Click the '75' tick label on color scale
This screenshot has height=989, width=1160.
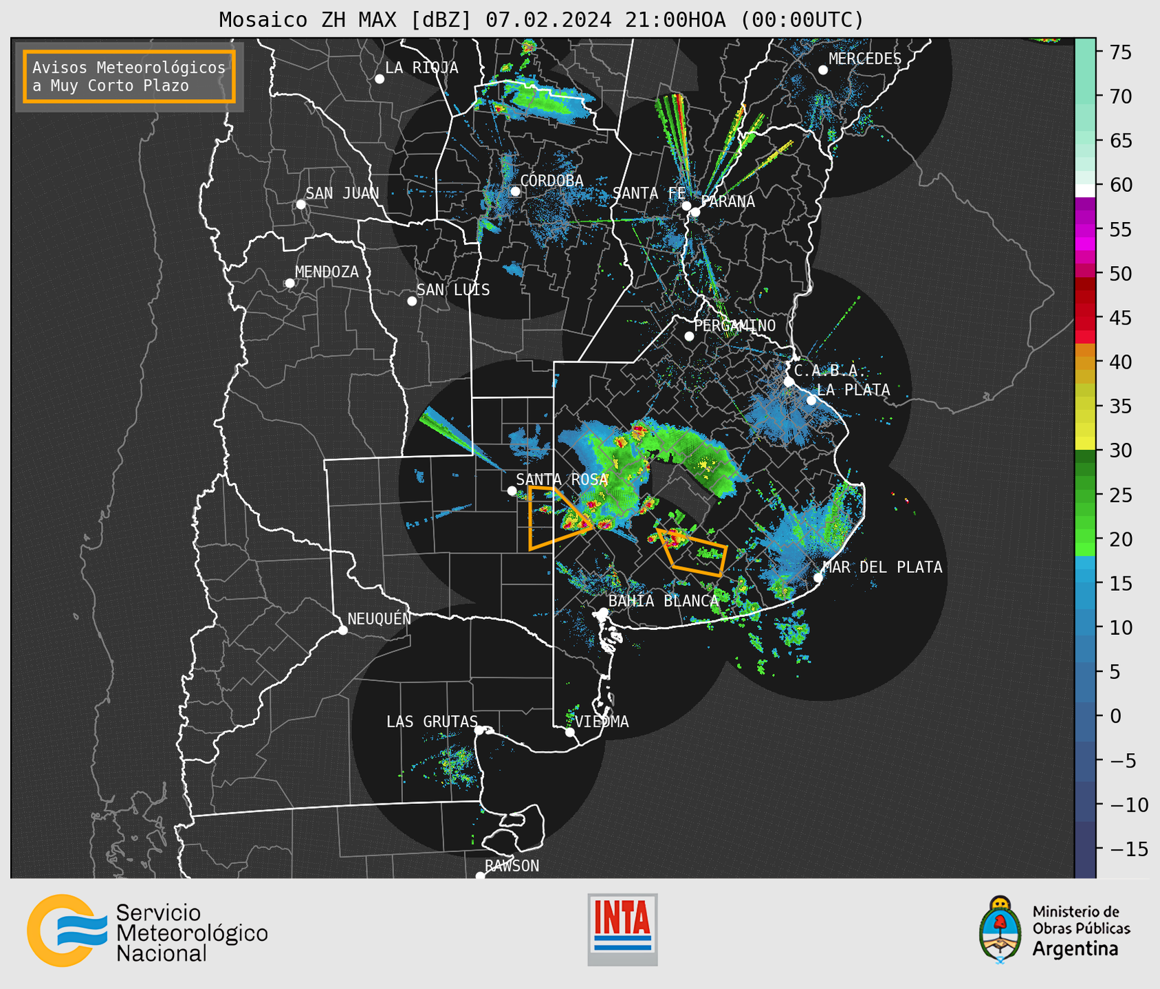click(x=1121, y=52)
